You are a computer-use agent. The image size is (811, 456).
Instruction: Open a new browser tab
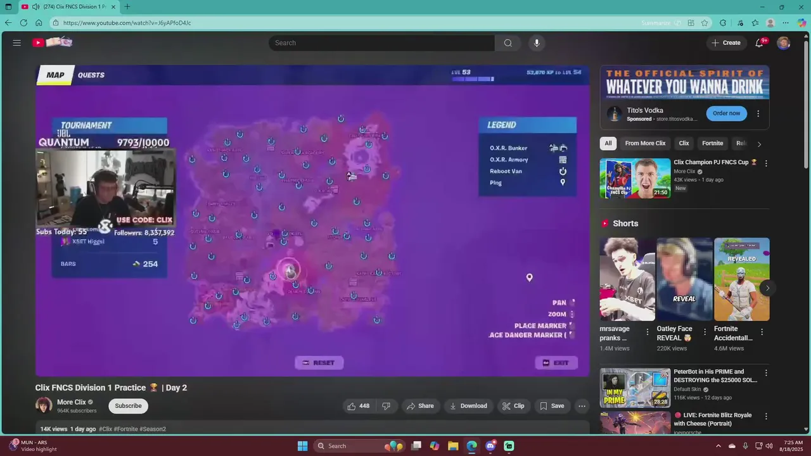click(x=127, y=7)
